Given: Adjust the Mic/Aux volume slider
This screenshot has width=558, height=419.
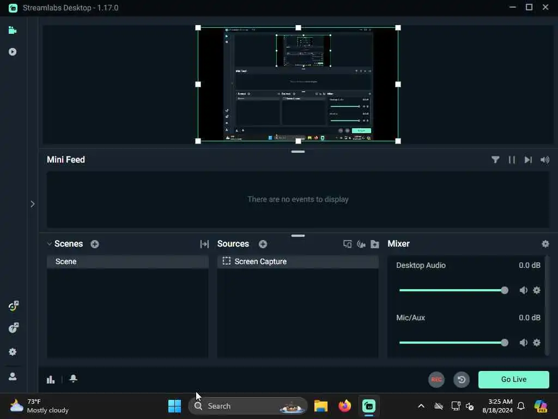Looking at the screenshot, I should (x=453, y=343).
